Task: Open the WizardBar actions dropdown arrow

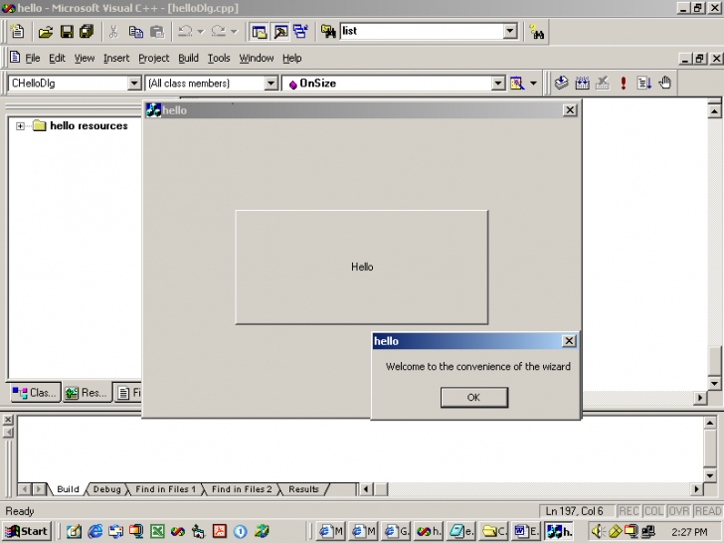Action: [533, 84]
